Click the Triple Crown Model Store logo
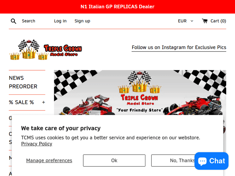Viewport: 235px width, 176px height. [45, 49]
